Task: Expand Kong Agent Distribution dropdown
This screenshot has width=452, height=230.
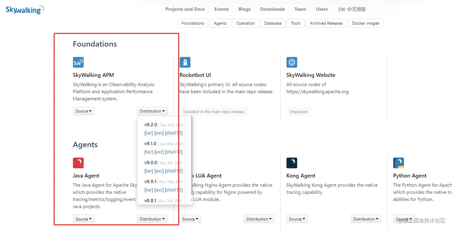Action: click(366, 219)
